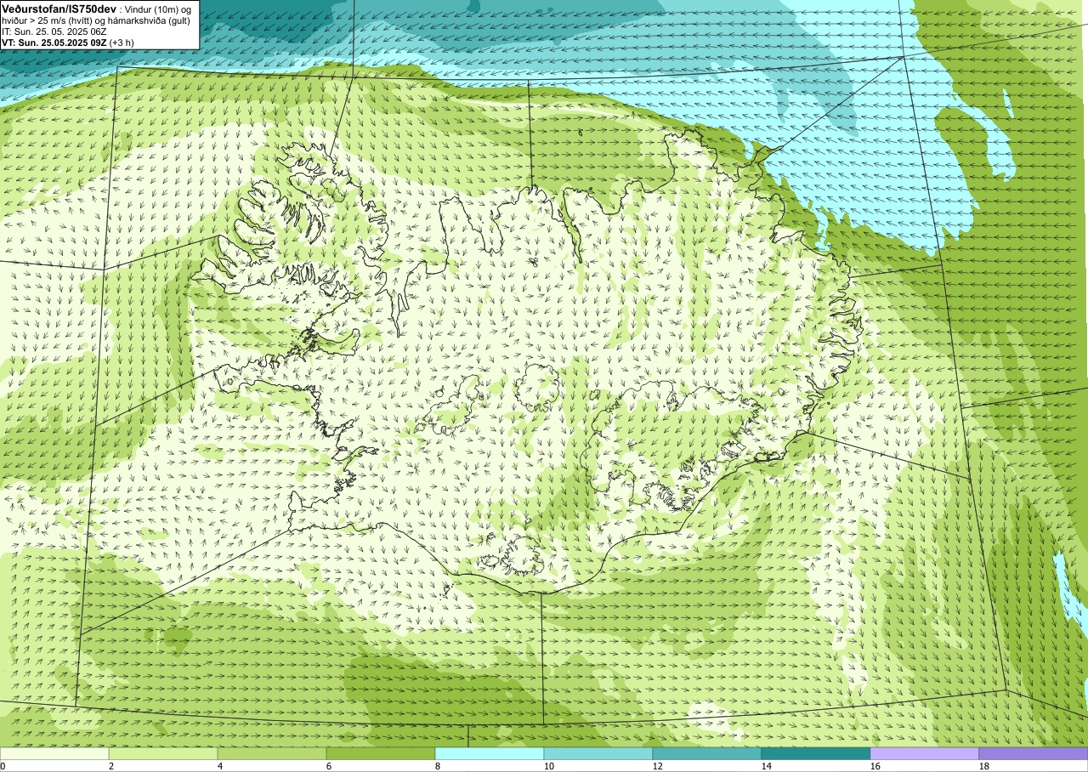Screen dimensions: 1088x772
Task: Click the legend scale value '12'
Action: pos(658,766)
